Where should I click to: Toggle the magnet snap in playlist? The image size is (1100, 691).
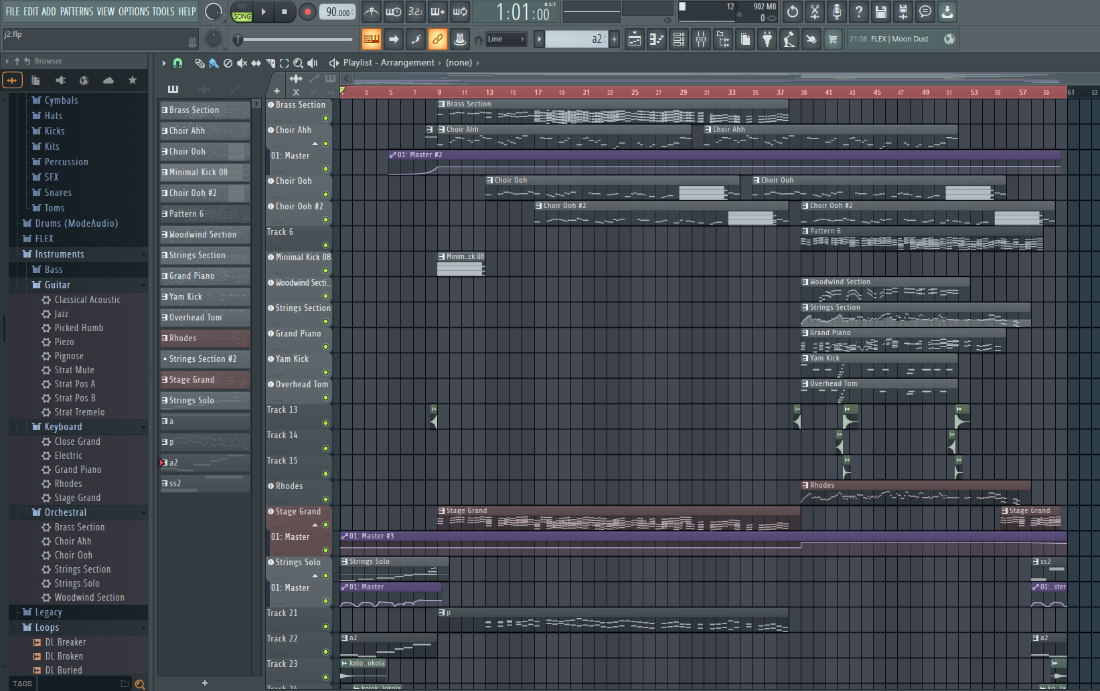(177, 63)
